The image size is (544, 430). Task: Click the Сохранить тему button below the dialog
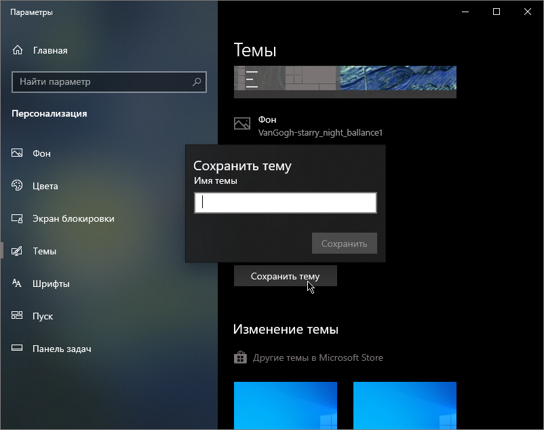pos(285,276)
